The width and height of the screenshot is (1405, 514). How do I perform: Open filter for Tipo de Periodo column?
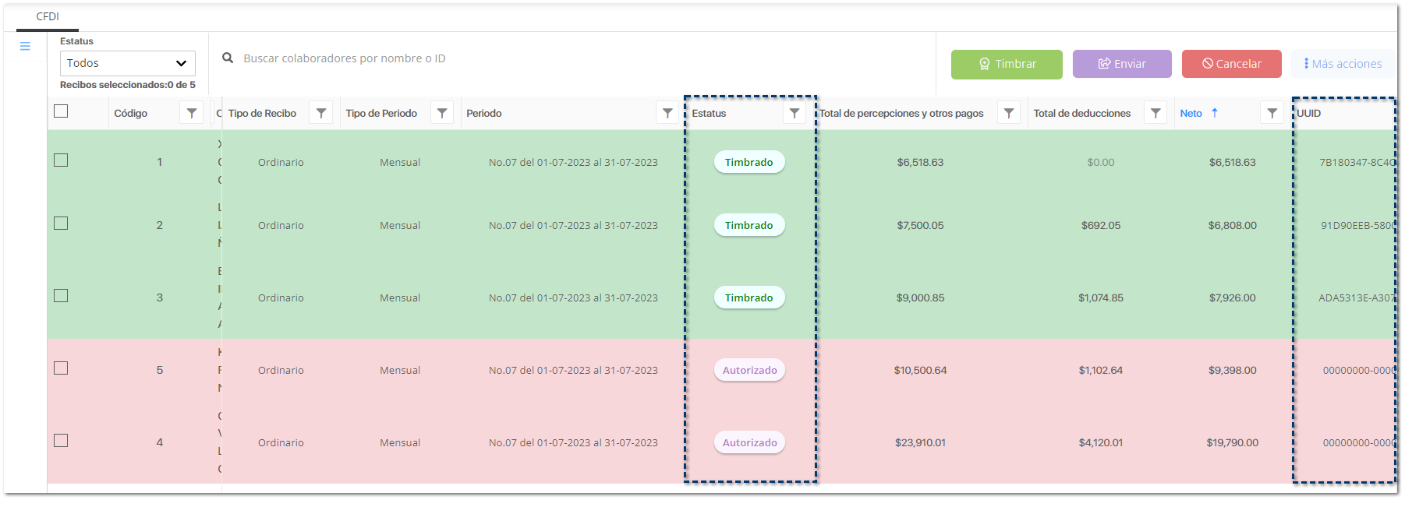[x=442, y=113]
